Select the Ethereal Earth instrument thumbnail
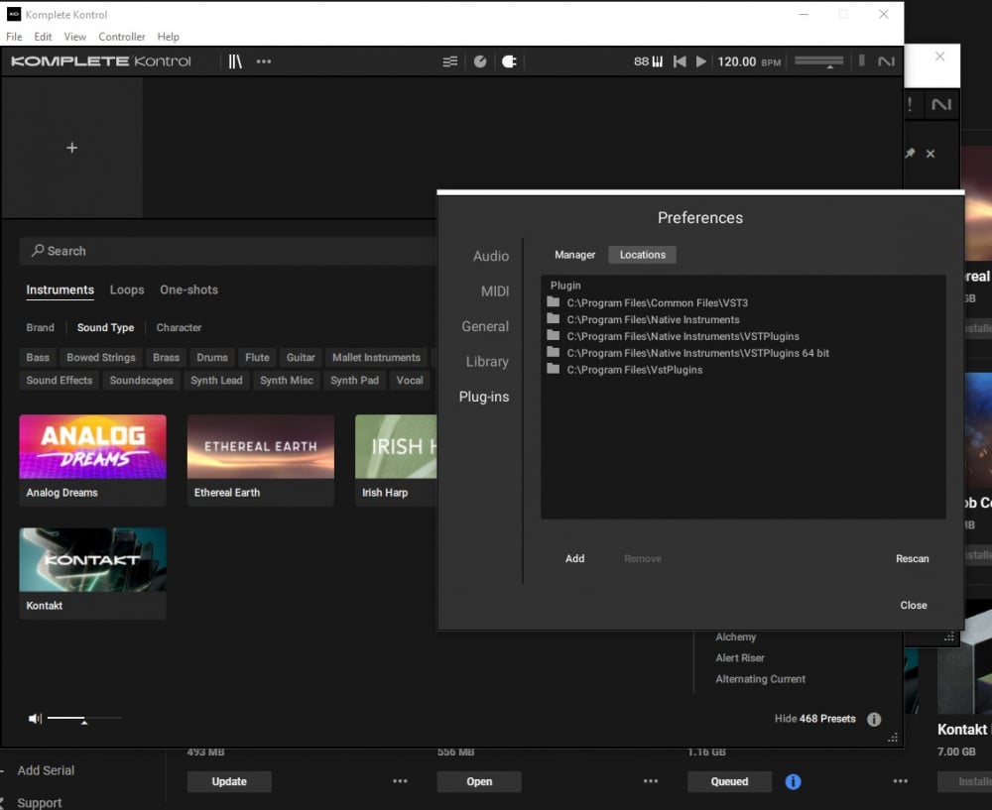 coord(261,460)
